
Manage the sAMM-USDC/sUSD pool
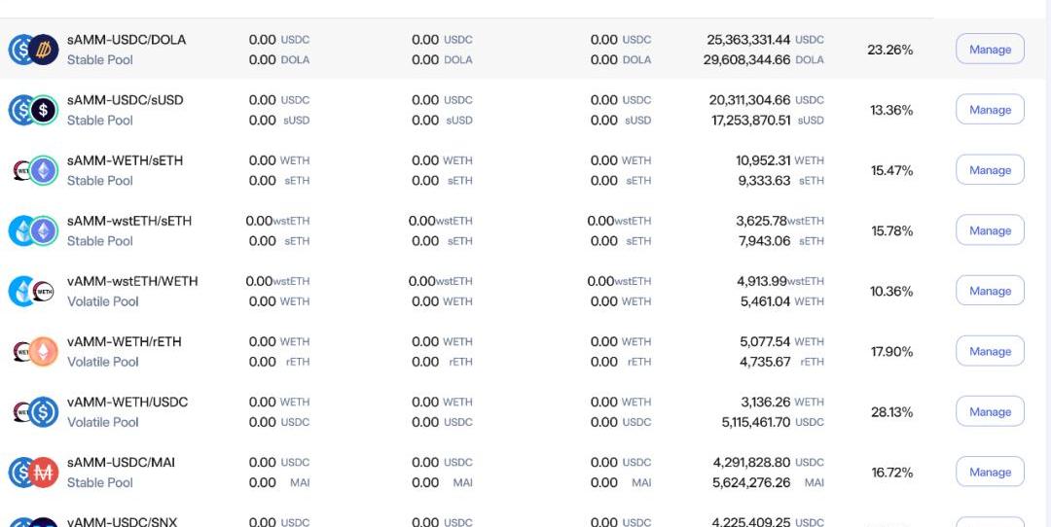[x=990, y=110]
